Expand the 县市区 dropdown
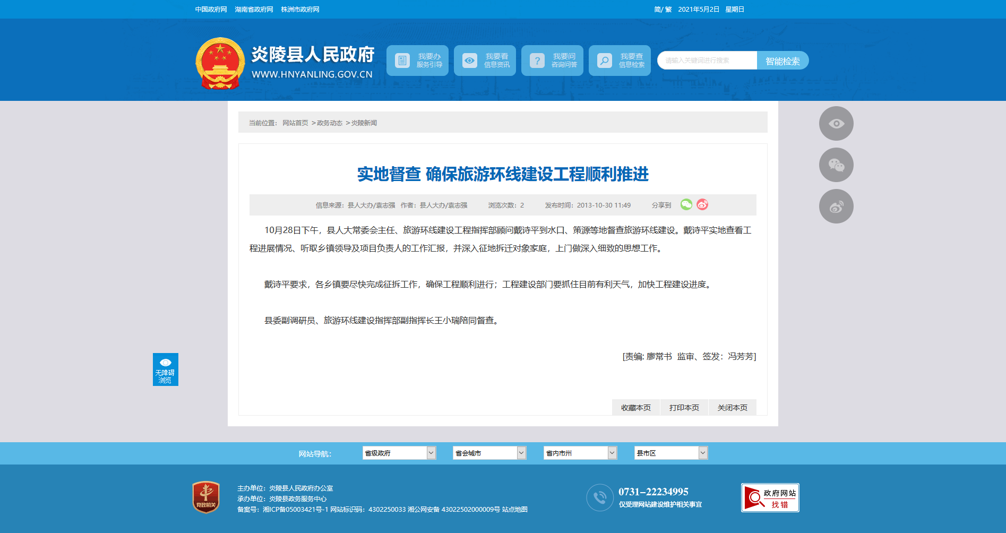Image resolution: width=1006 pixels, height=533 pixels. click(x=670, y=453)
